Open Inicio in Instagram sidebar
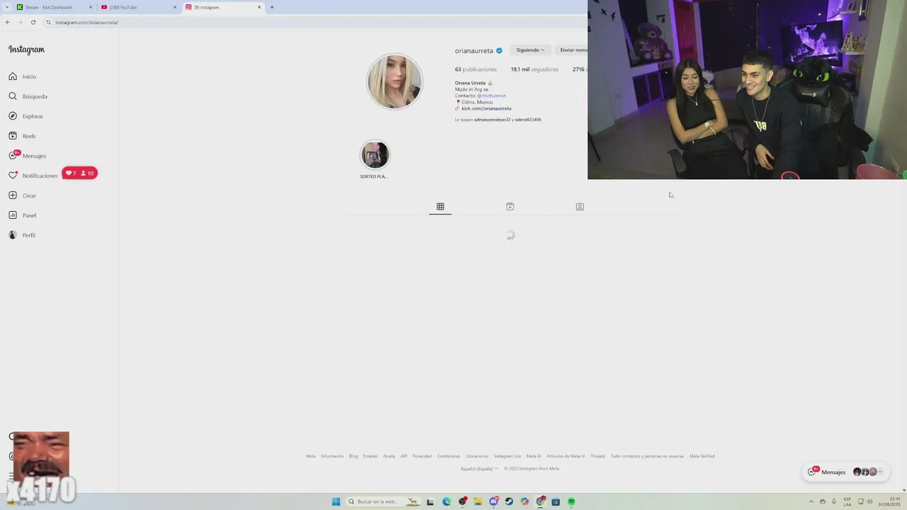Image resolution: width=907 pixels, height=510 pixels. [x=22, y=76]
